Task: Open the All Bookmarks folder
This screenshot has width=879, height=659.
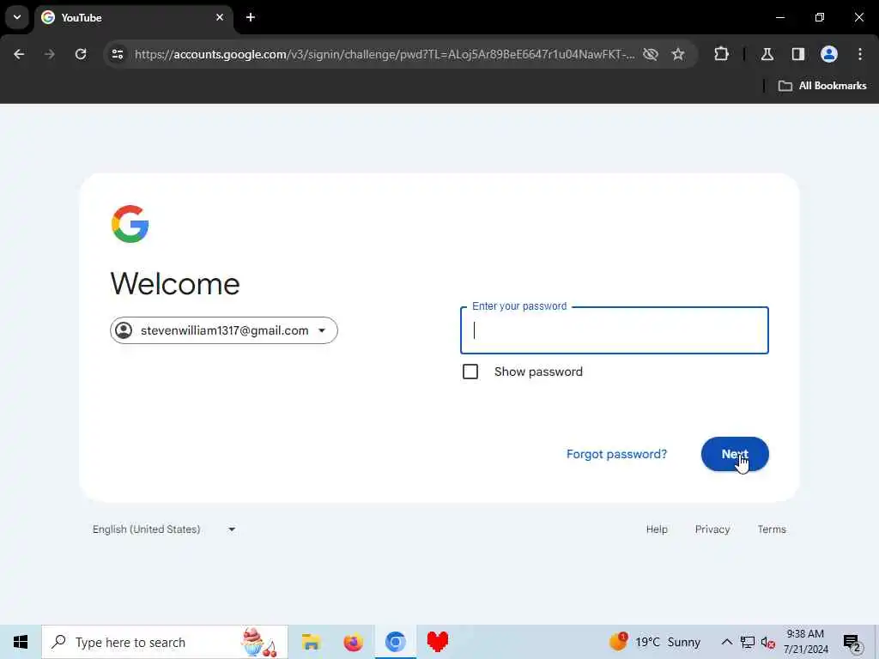Action: pos(822,86)
